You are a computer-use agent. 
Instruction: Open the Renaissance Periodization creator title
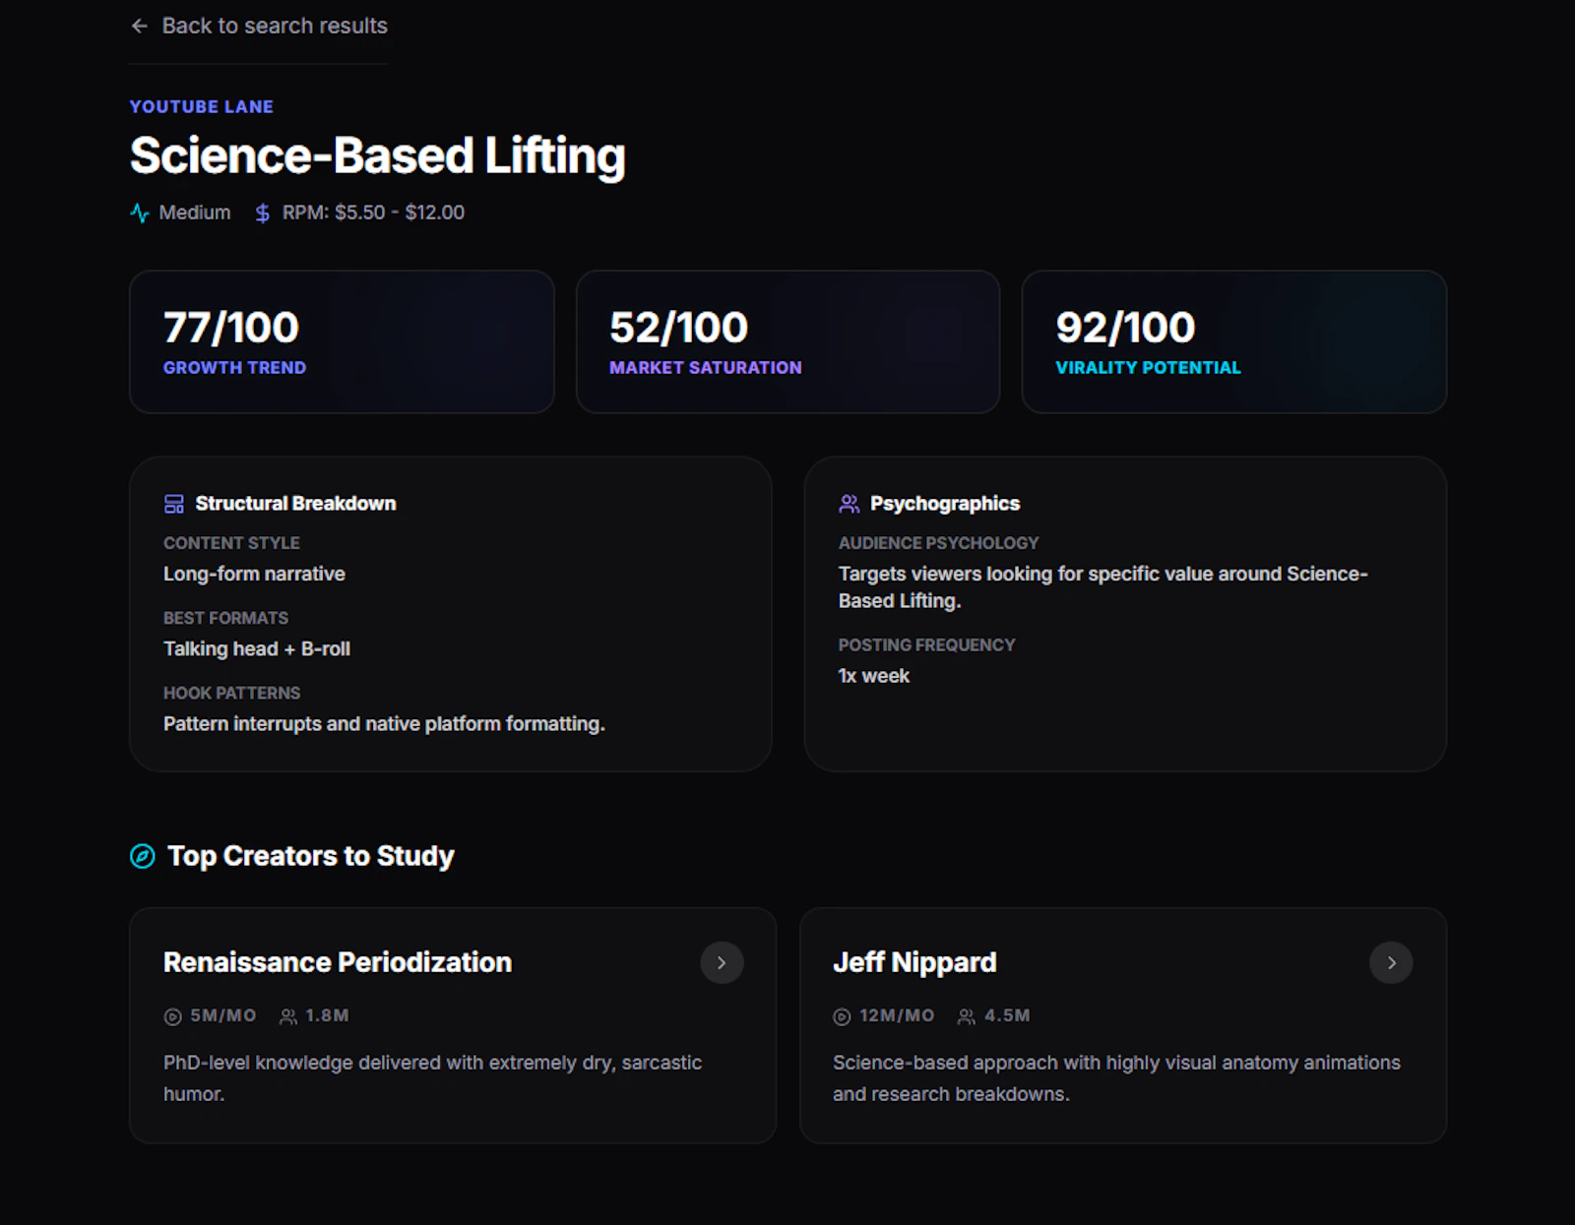(338, 962)
